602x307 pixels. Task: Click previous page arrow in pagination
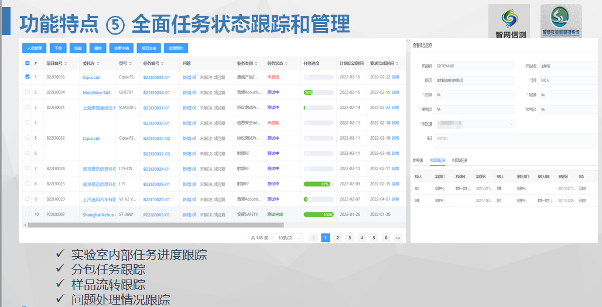313,237
